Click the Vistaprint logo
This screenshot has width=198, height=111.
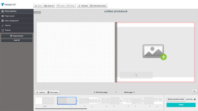(x=8, y=5)
